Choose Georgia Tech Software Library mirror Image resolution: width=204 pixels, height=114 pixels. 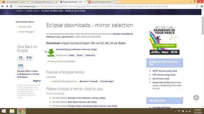86,98
